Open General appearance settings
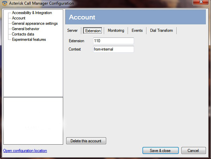Screen dimensions: 211x159 [35, 23]
